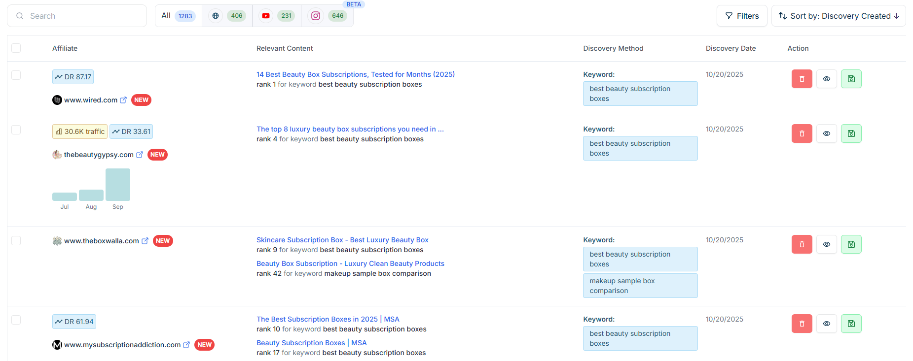This screenshot has height=361, width=913.
Task: Save the mysubscriptionaddiction.com affiliate
Action: click(x=851, y=324)
